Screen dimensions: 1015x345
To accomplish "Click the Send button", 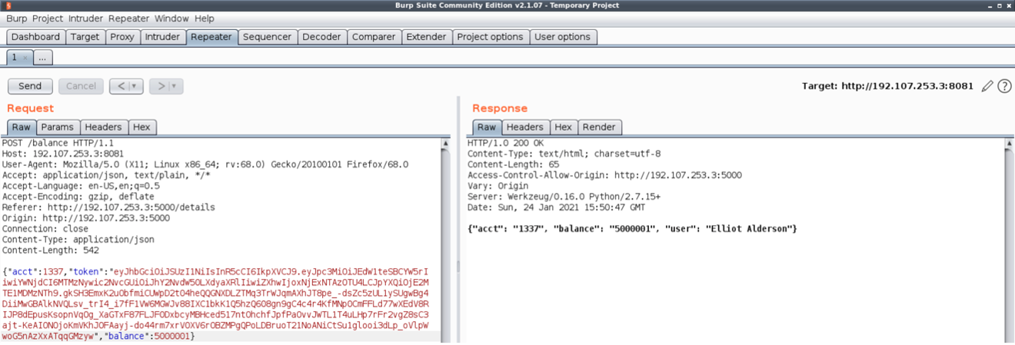I will (x=30, y=86).
